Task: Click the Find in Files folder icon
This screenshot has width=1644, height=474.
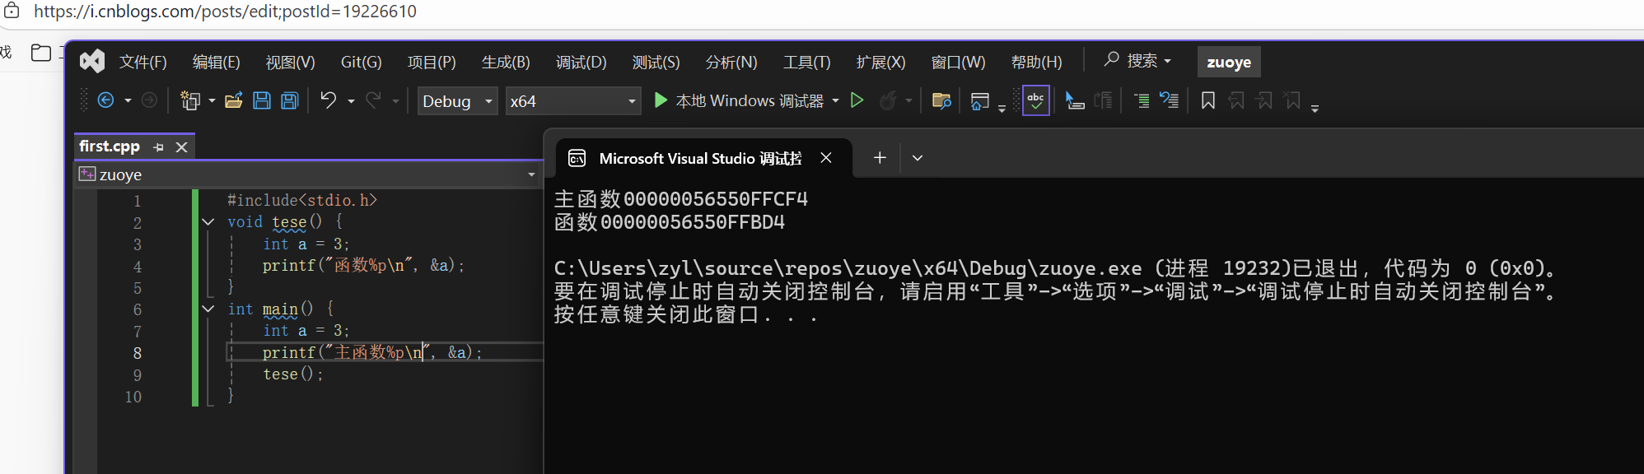Action: point(941,100)
